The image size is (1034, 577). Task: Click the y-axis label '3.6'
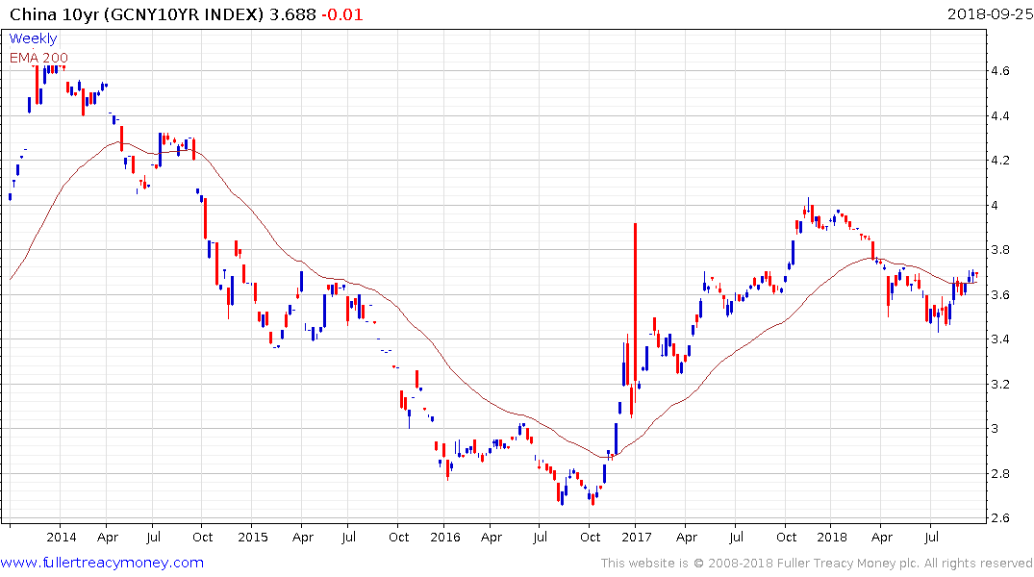pos(999,295)
